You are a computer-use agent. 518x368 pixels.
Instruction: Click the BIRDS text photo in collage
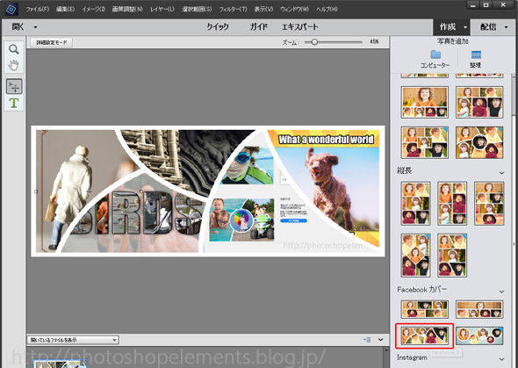(139, 214)
